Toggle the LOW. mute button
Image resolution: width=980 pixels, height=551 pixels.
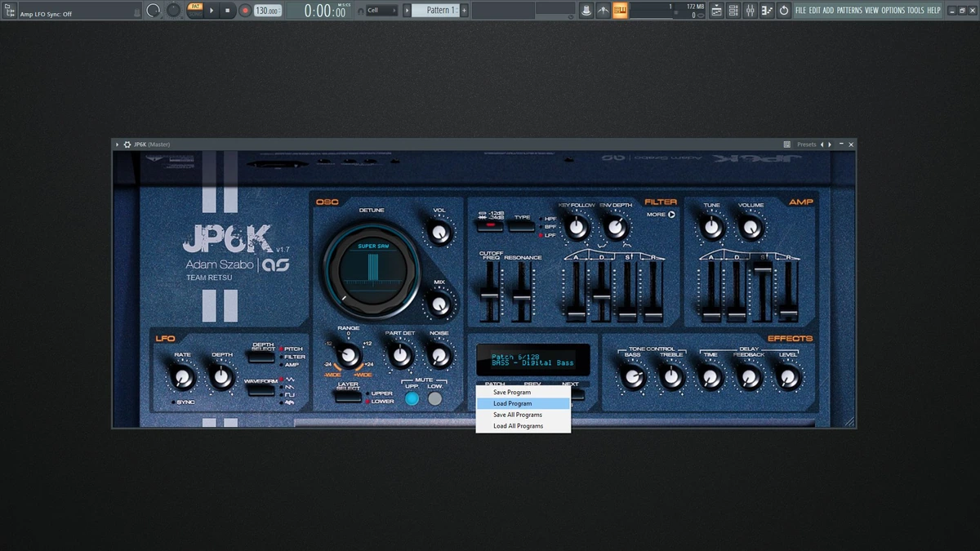click(435, 398)
